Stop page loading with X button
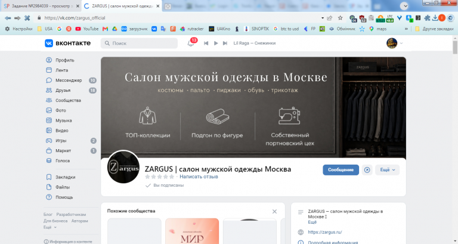458x244 pixels. pyautogui.click(x=27, y=18)
